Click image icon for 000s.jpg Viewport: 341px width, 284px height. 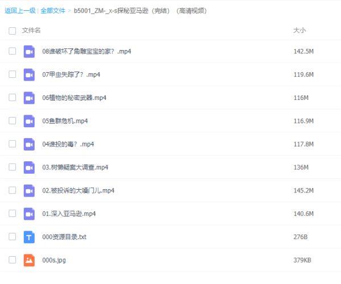(x=29, y=261)
